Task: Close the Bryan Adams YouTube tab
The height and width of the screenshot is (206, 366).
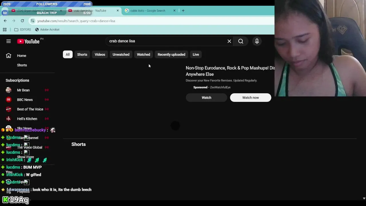Action: tap(61, 11)
